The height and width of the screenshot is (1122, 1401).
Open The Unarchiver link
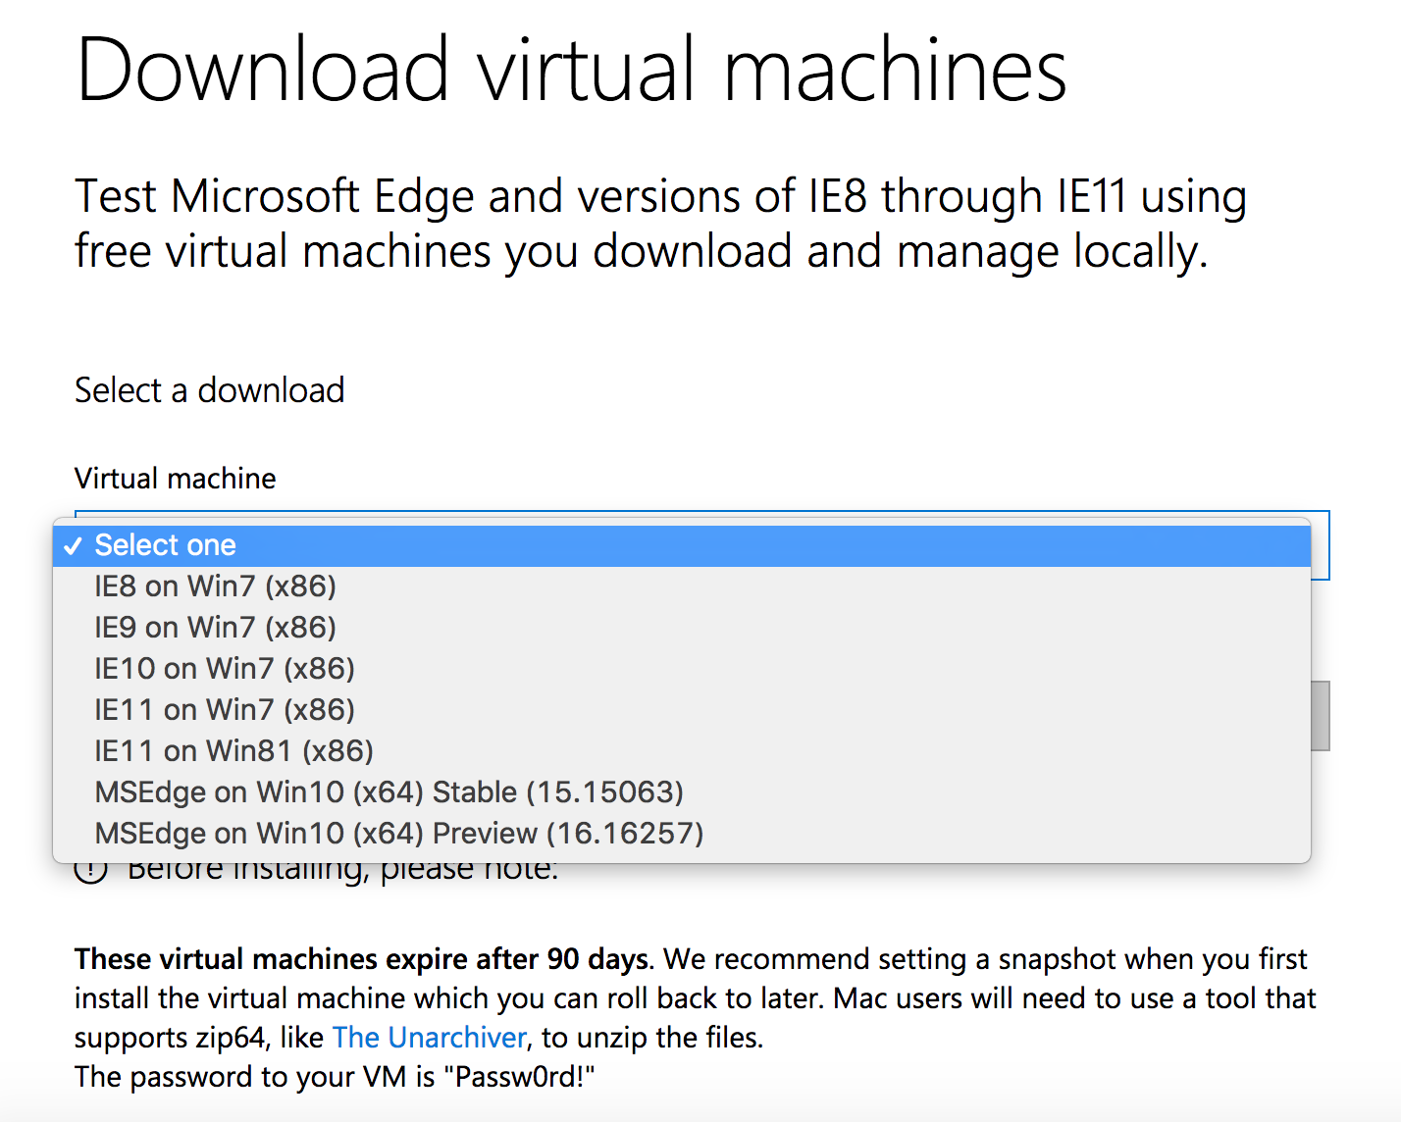tap(429, 1038)
